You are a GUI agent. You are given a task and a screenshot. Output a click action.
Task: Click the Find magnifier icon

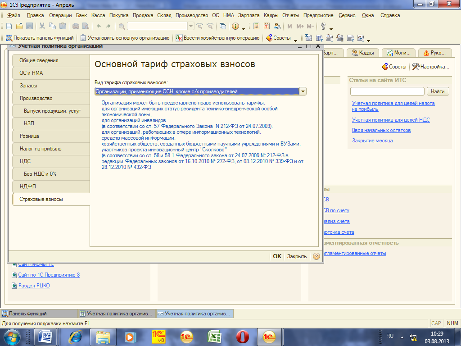(122, 26)
